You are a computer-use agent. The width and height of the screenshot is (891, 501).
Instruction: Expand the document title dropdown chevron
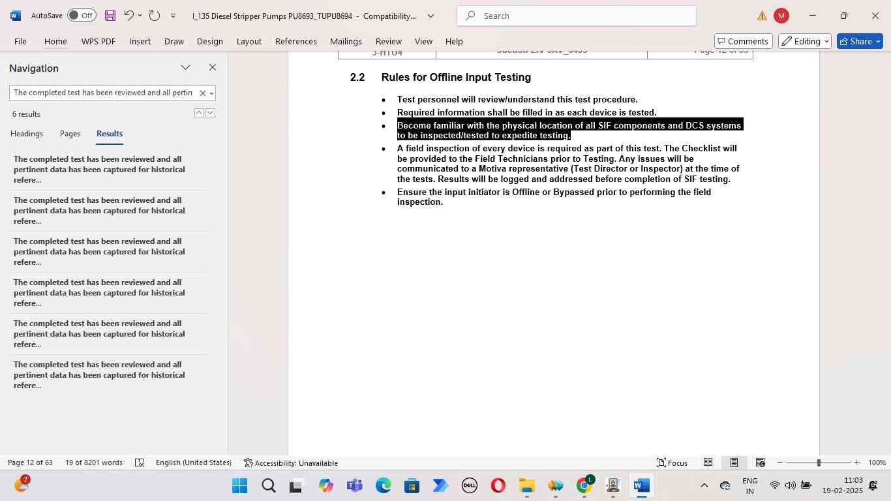(430, 16)
